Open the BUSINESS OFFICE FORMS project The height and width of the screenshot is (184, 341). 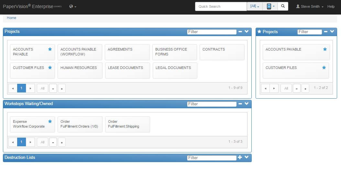175,52
